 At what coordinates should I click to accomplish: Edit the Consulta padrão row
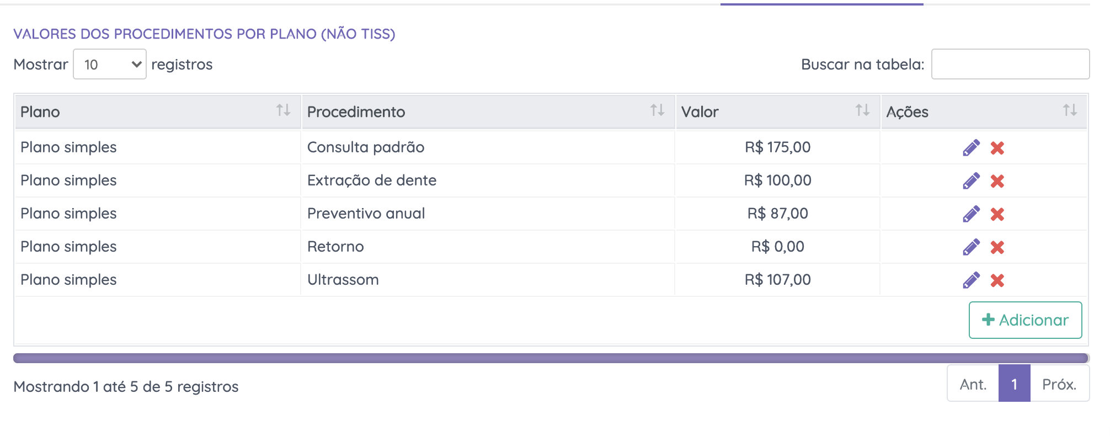tap(971, 148)
